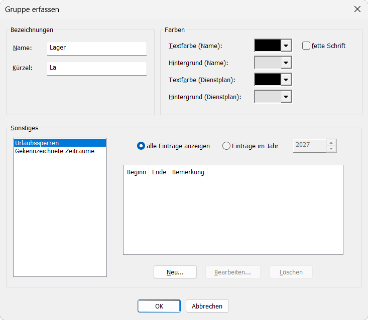Select the alle Einträge anzeigen radio button
This screenshot has height=320, width=368.
(141, 146)
